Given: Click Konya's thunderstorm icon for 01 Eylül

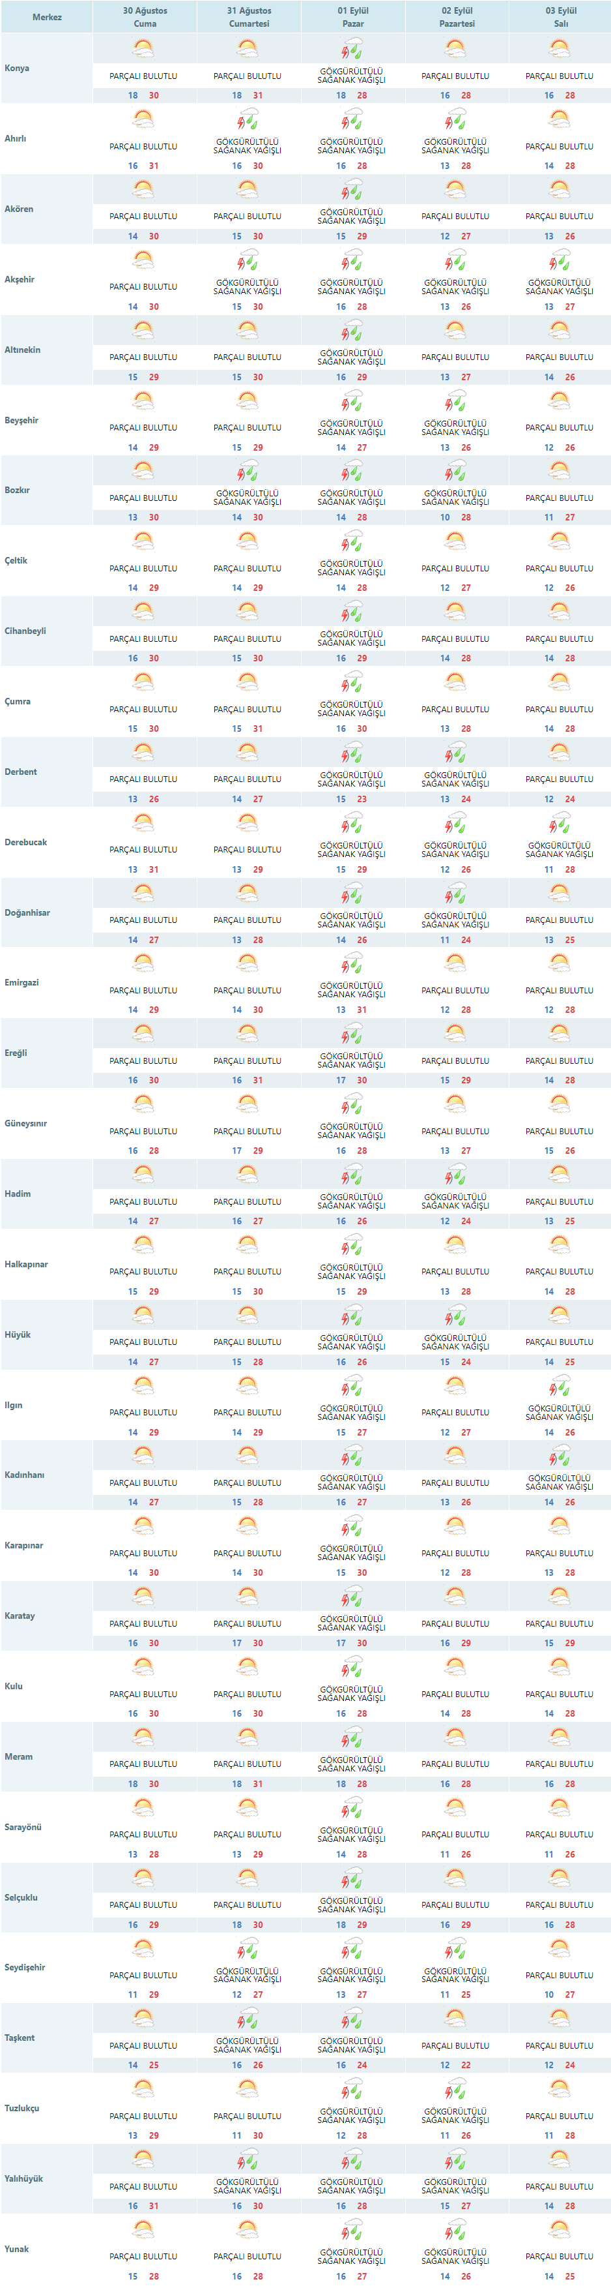Looking at the screenshot, I should (352, 49).
